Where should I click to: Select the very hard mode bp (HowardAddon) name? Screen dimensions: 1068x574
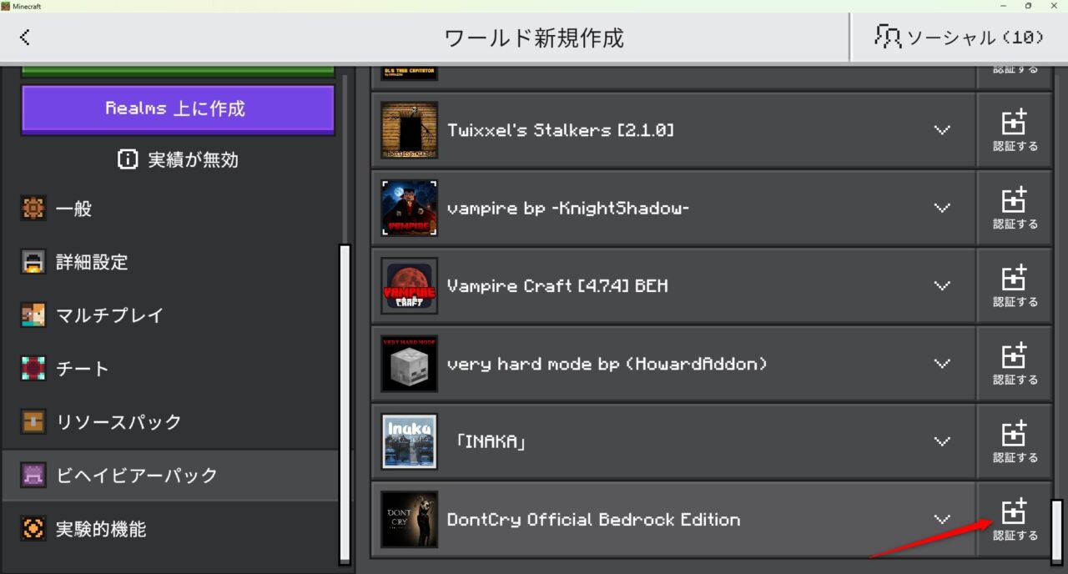607,364
